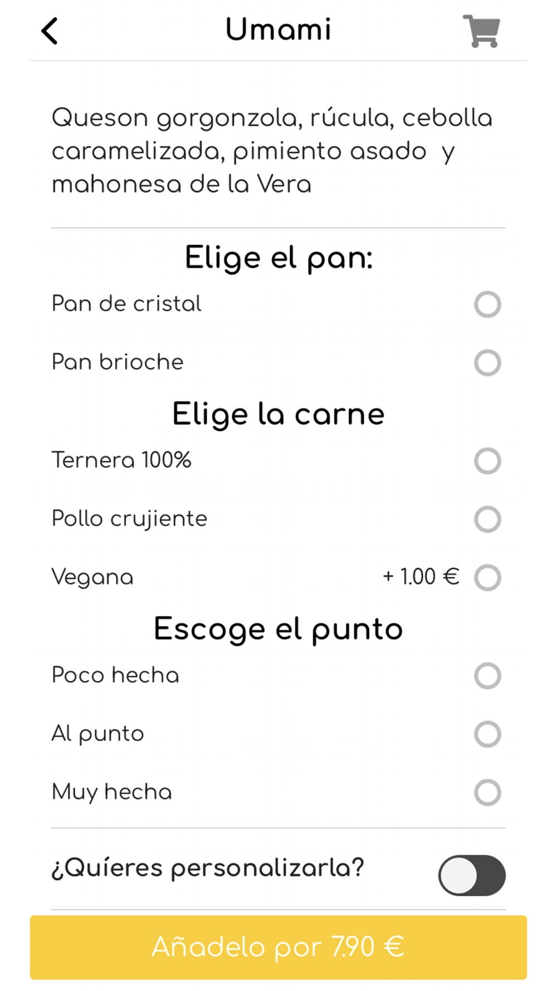This screenshot has width=557, height=991.
Task: Select Al punto cooking point
Action: [487, 734]
